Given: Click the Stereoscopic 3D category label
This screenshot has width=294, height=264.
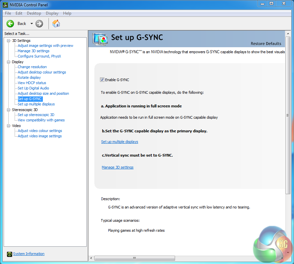Looking at the screenshot, I should (x=25, y=110).
